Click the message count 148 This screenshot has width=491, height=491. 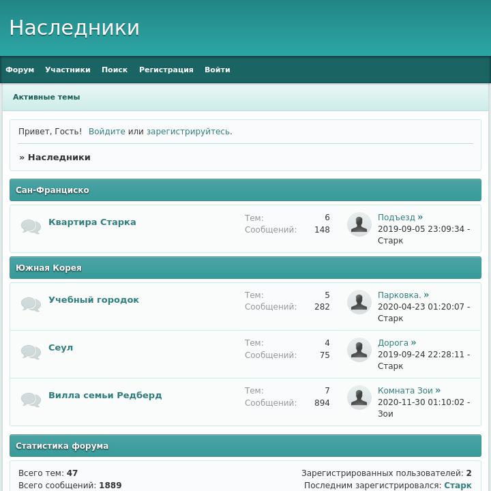pos(322,230)
